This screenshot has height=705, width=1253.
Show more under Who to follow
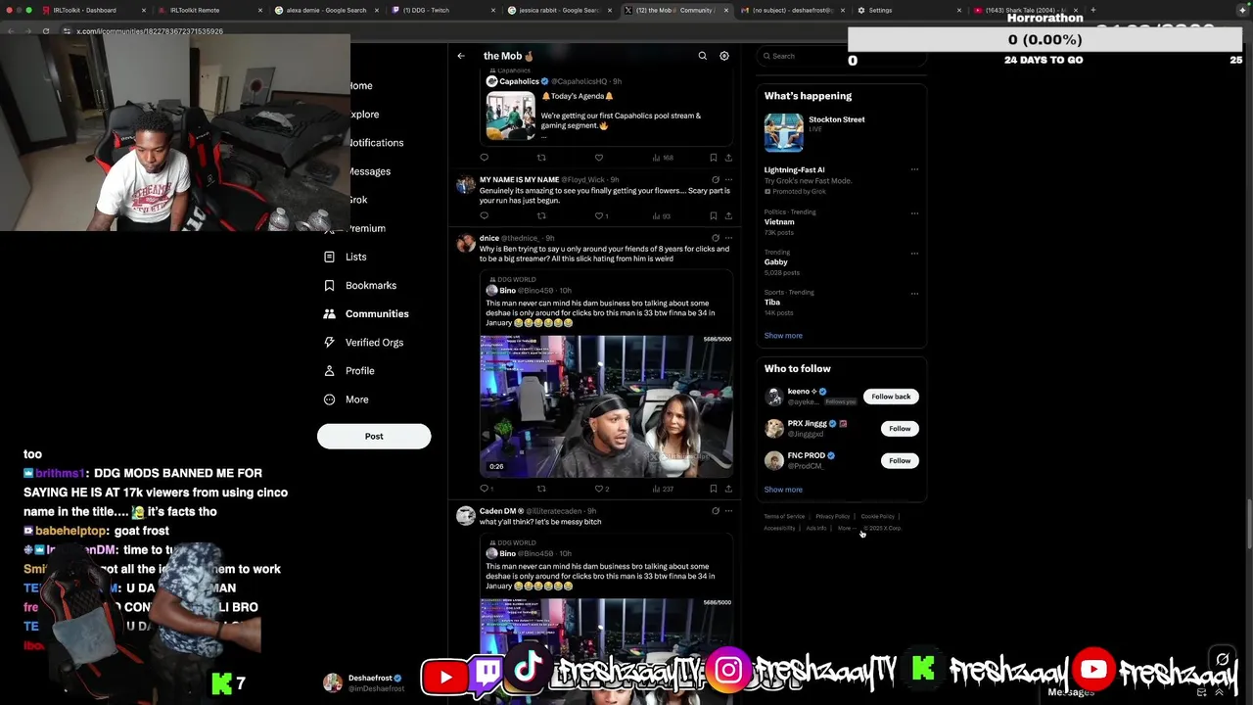tap(783, 490)
